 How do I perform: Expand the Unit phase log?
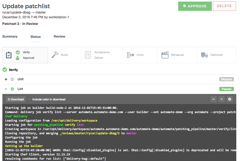tap(6, 79)
